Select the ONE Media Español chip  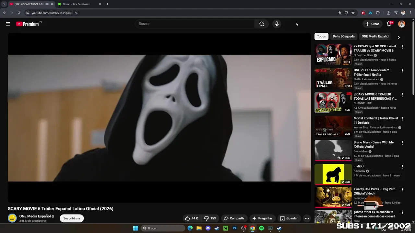[x=375, y=36]
